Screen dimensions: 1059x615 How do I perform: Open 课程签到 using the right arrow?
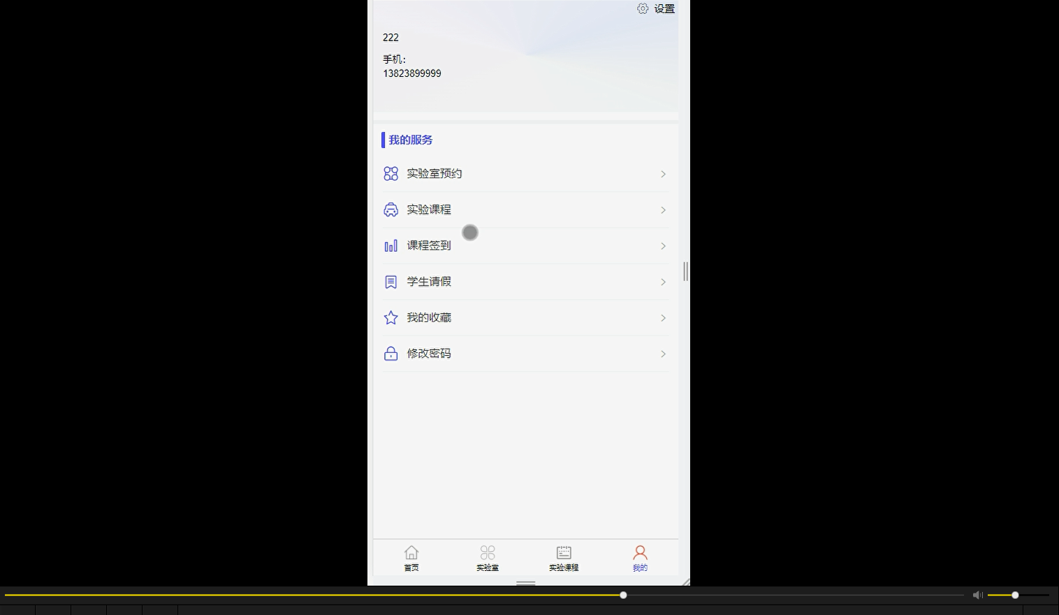(662, 246)
